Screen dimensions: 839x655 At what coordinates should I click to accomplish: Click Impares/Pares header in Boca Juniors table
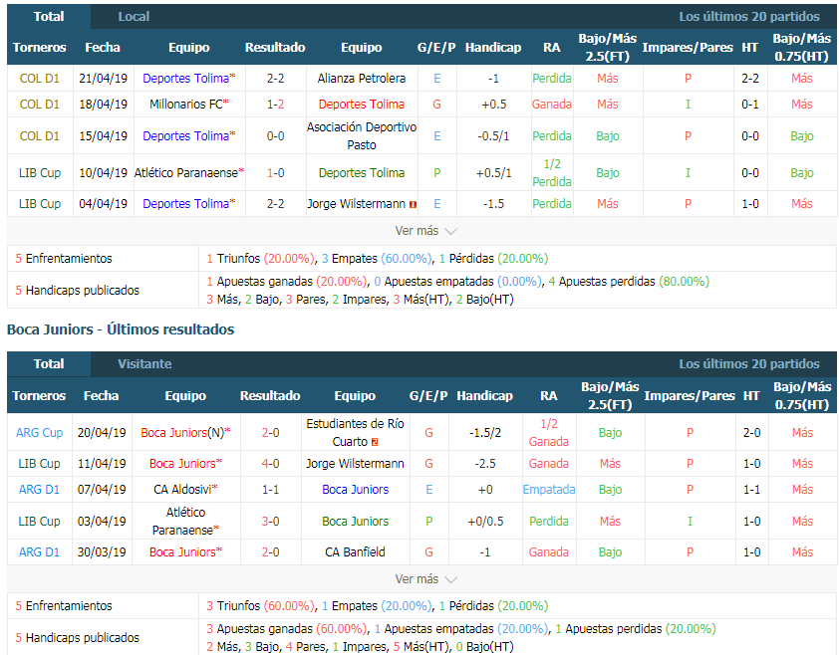(x=690, y=395)
